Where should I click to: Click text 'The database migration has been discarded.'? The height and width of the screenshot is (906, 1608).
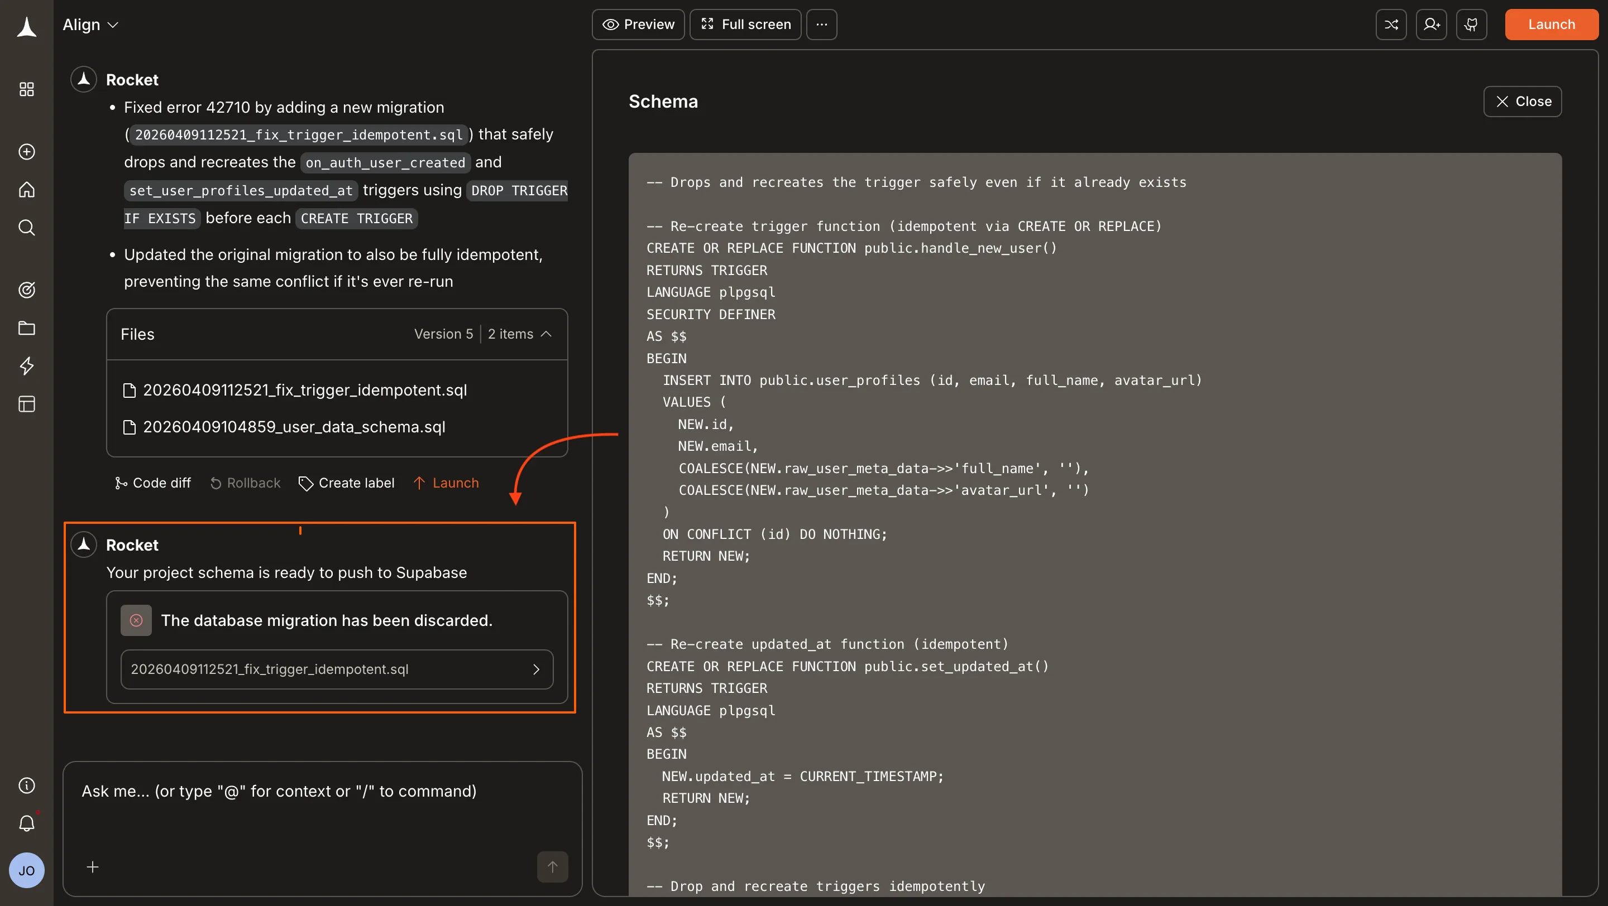tap(327, 620)
